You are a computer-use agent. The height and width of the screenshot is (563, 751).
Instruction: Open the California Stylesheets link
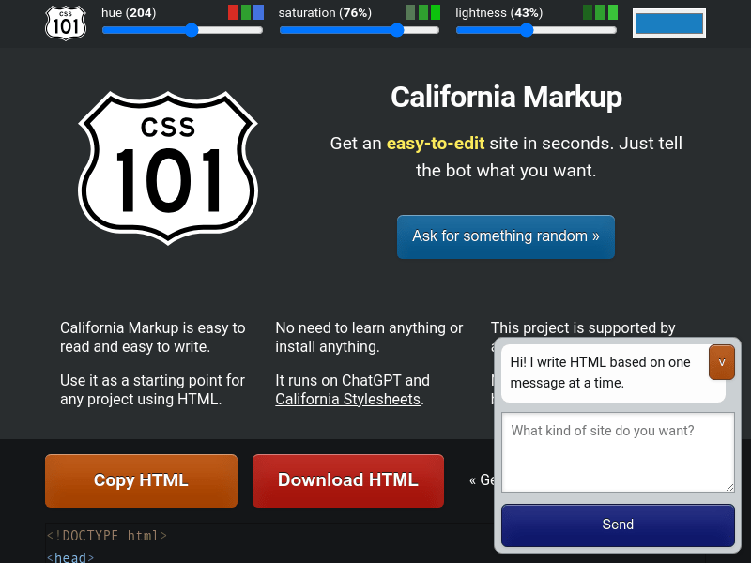347,399
